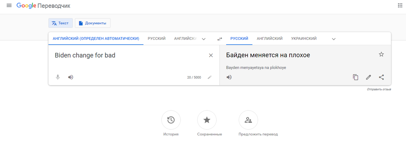Select Английский as target language
Viewport: 406px width, 144px height.
[x=270, y=39]
